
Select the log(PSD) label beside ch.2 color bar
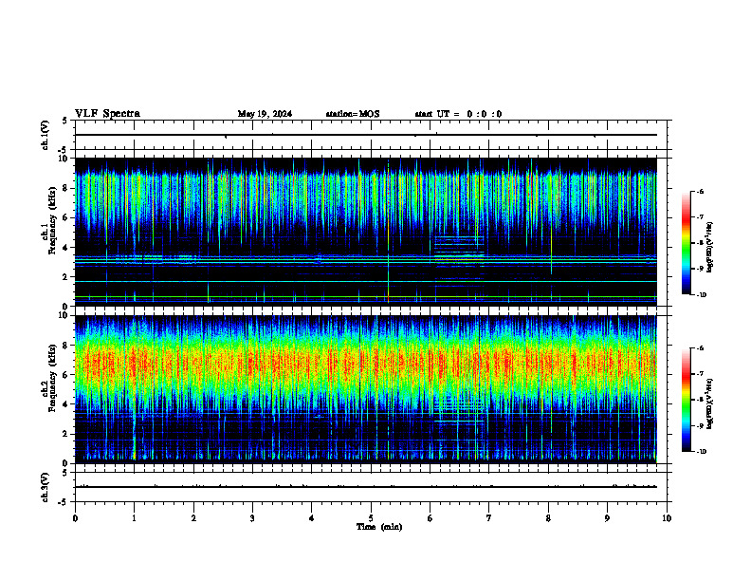(710, 404)
